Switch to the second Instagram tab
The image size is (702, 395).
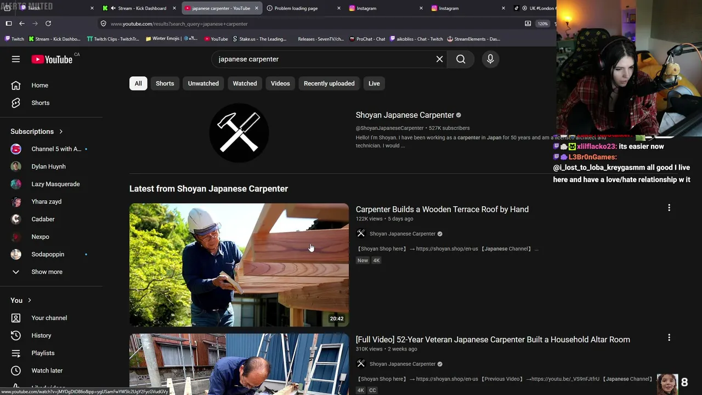[x=468, y=8]
